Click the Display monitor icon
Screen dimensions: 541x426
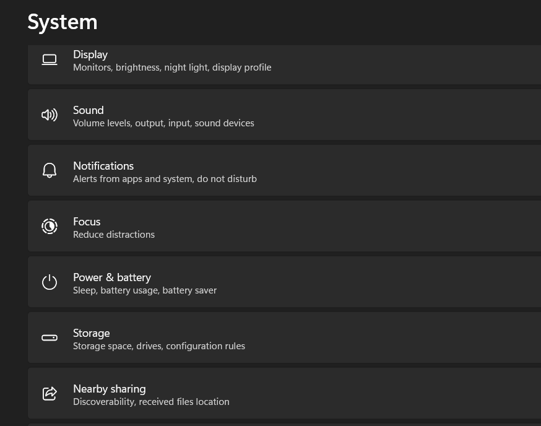coord(50,59)
